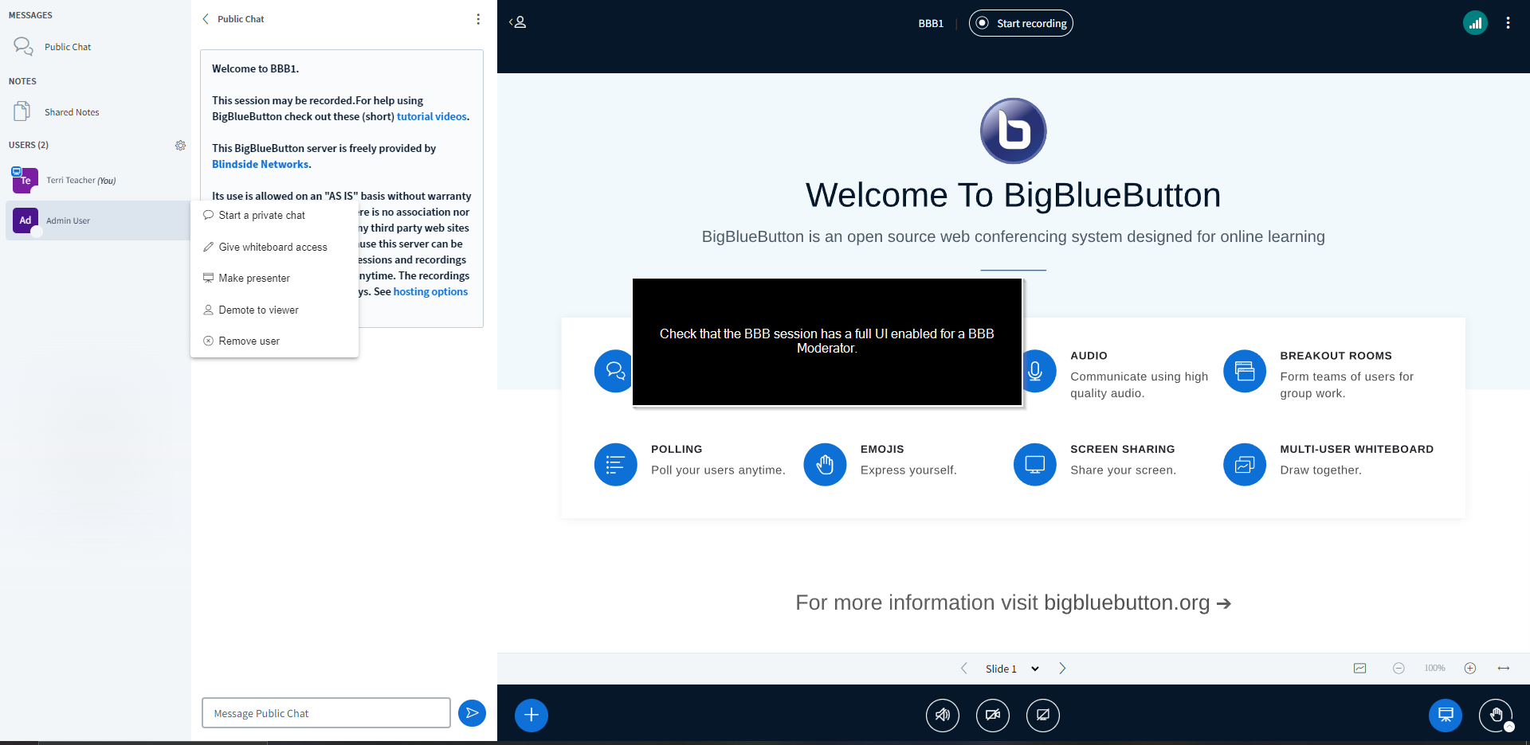The width and height of the screenshot is (1530, 745).
Task: Open Public Chat in the Messages list
Action: [x=96, y=47]
